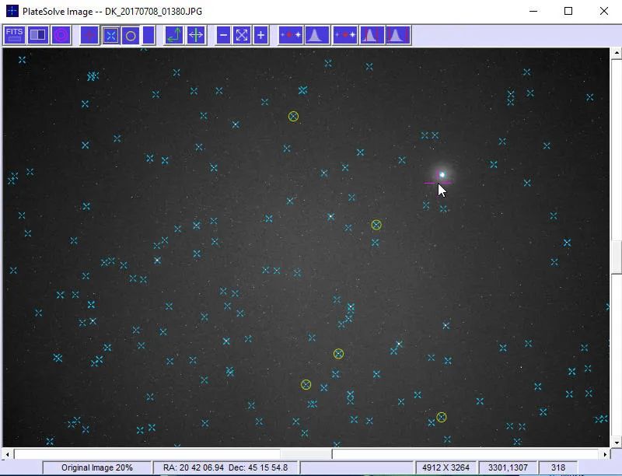Click the rightmost histogram icon with red limits
Viewport: 622px width, 476px height.
tap(397, 35)
